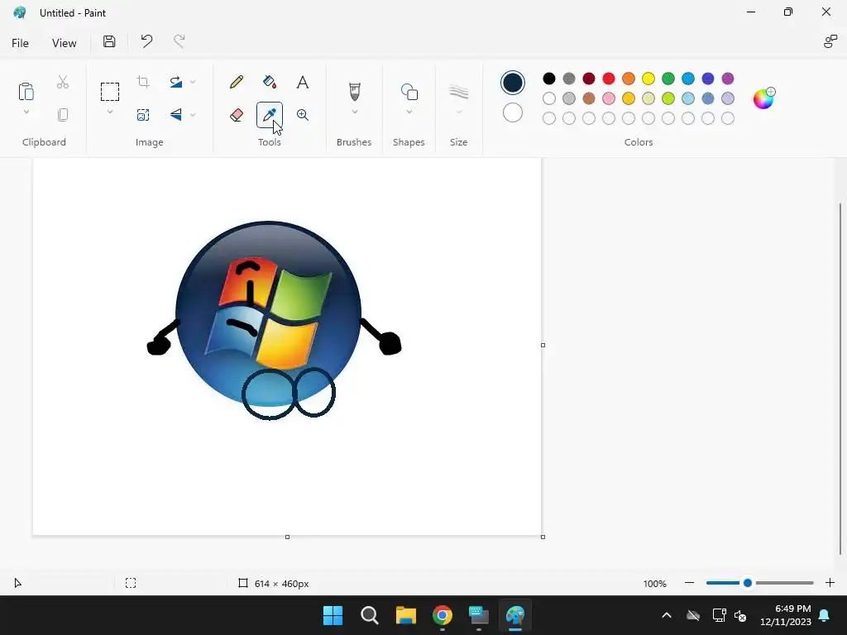Click the Paste clipboard icon
The width and height of the screenshot is (847, 635).
pos(26,91)
